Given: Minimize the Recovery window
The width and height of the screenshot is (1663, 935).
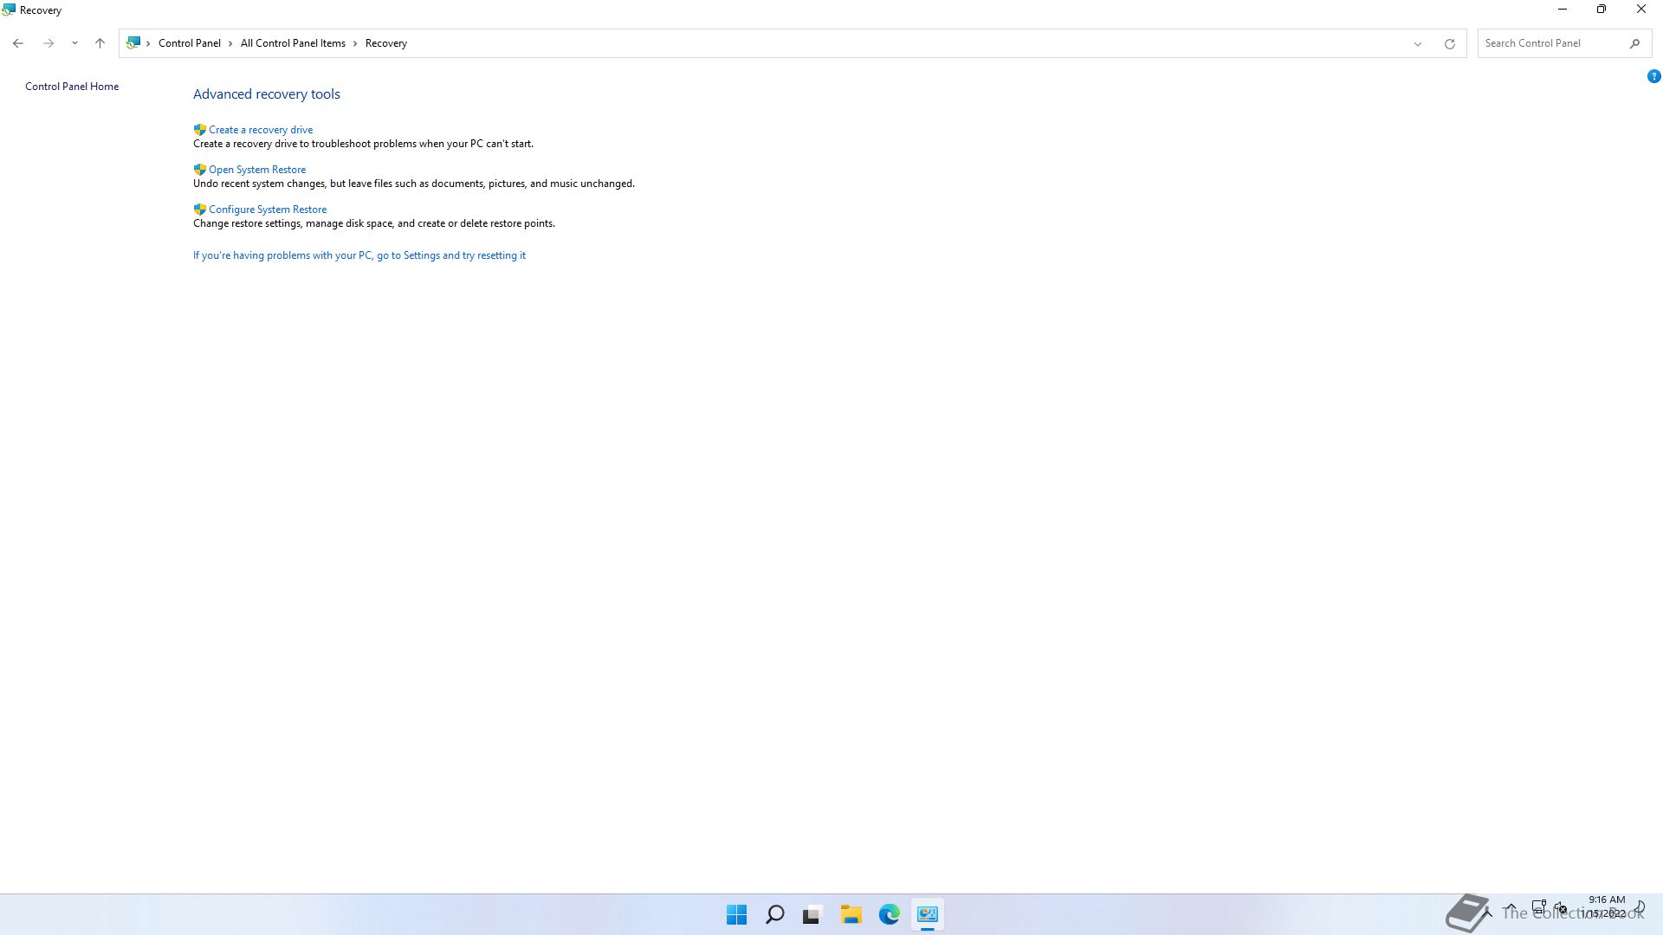Looking at the screenshot, I should point(1563,10).
